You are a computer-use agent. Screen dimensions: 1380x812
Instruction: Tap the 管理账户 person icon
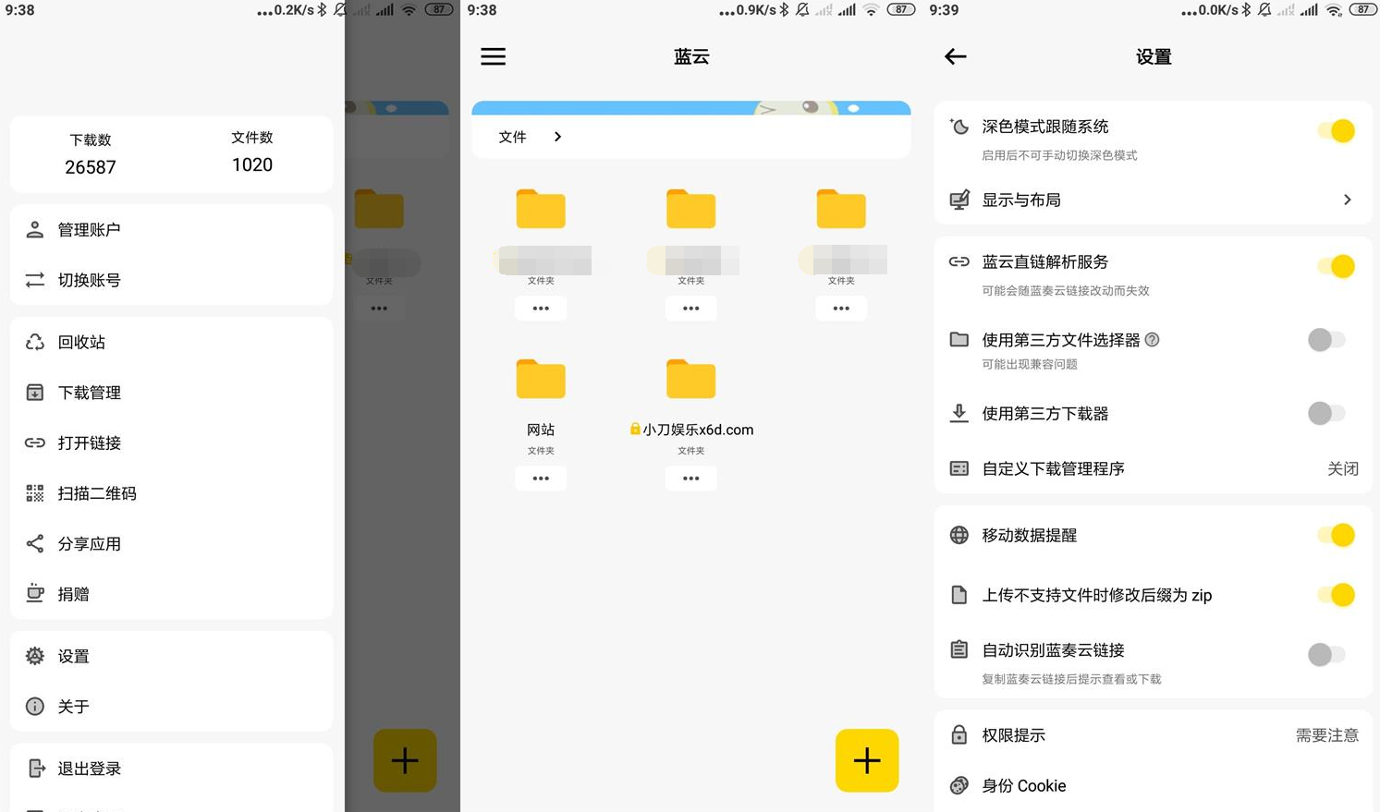click(35, 230)
